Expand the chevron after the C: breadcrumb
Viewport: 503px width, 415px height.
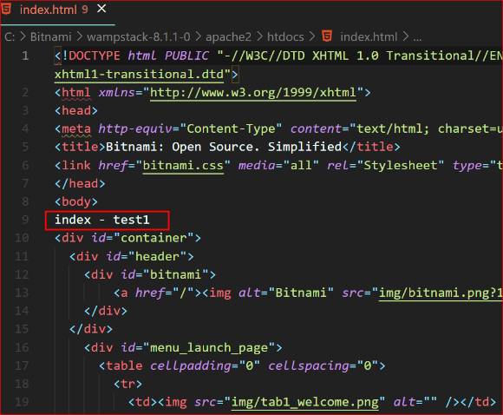(23, 36)
